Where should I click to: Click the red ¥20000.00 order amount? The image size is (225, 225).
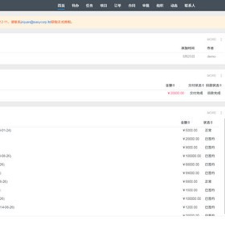tap(176, 93)
